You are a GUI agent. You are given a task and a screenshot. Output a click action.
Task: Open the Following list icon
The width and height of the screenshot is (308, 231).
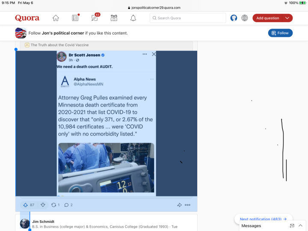tap(75, 18)
